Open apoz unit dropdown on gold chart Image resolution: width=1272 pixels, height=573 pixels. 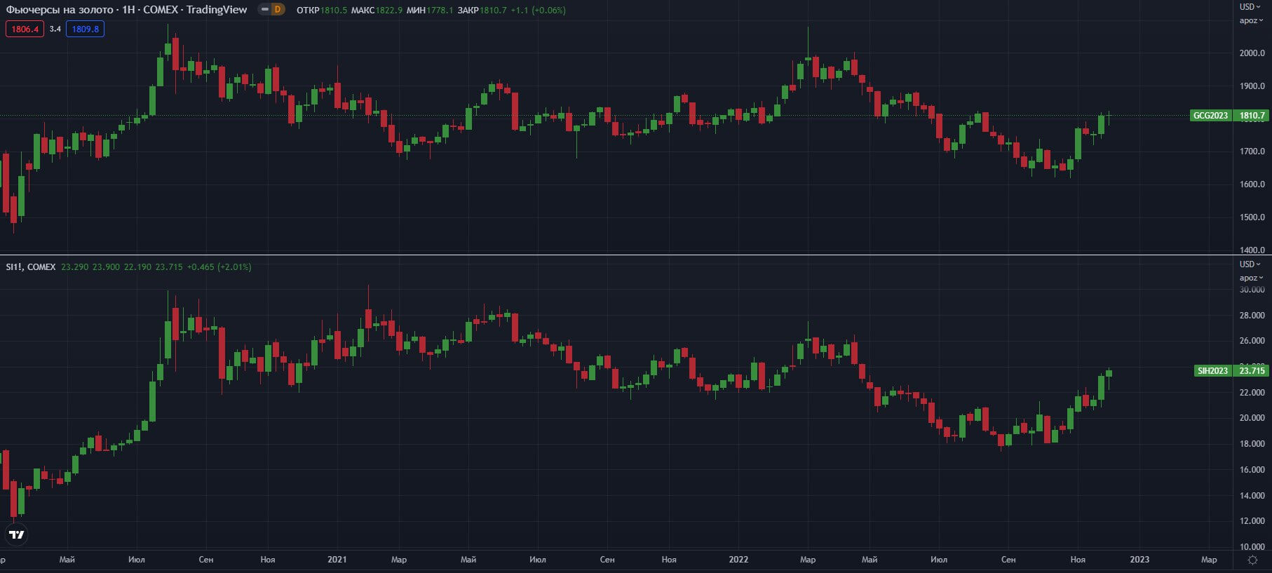pyautogui.click(x=1251, y=20)
